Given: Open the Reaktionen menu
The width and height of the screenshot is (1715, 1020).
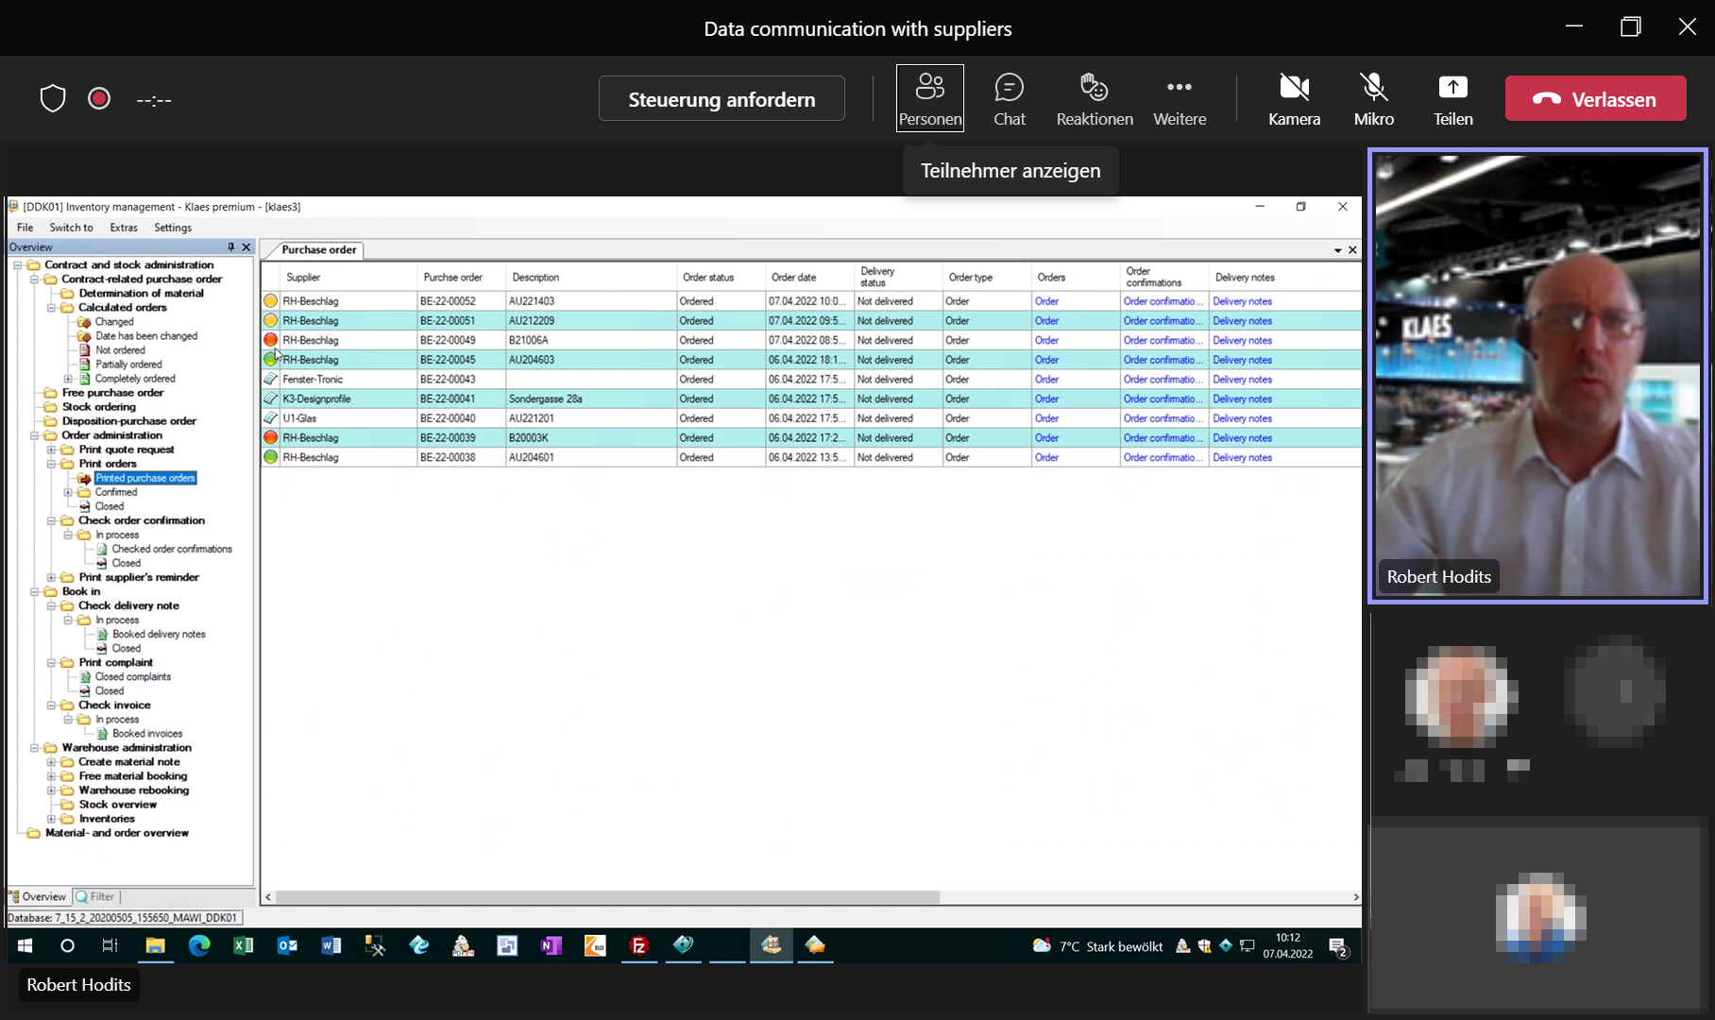Looking at the screenshot, I should point(1095,98).
